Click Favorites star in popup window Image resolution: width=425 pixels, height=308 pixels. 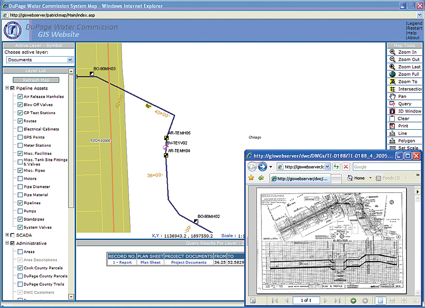pos(251,178)
